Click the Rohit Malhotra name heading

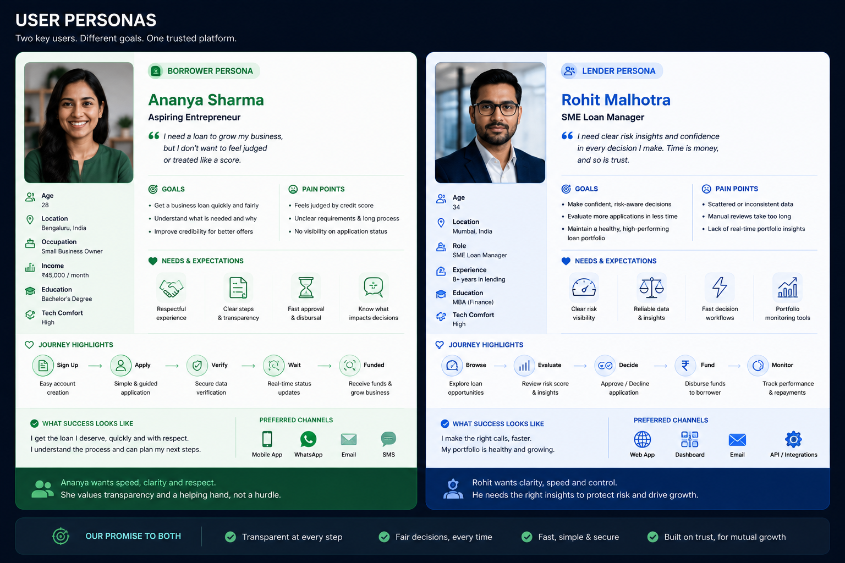616,100
